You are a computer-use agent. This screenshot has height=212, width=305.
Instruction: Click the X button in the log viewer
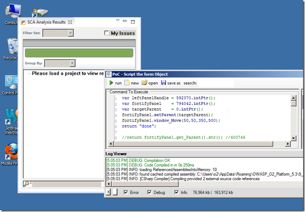coord(108,193)
